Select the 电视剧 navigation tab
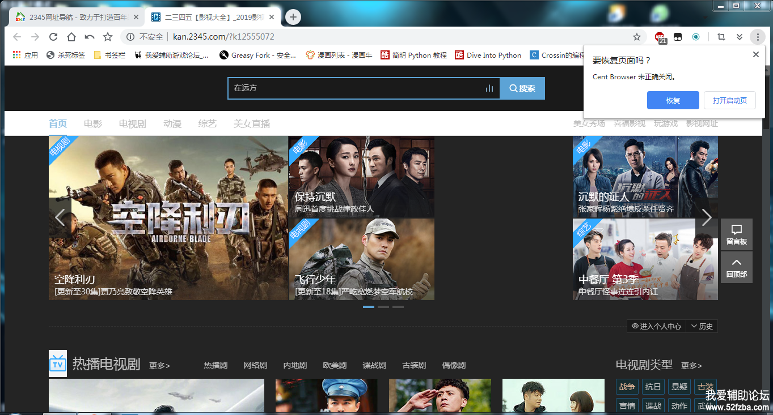The image size is (773, 415). pyautogui.click(x=133, y=123)
